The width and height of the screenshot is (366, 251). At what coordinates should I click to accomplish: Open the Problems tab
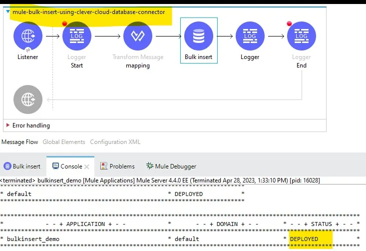coord(117,166)
